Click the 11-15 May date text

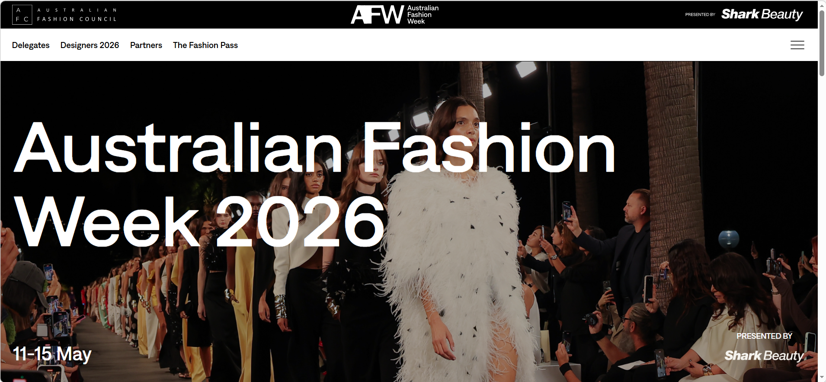tap(52, 354)
